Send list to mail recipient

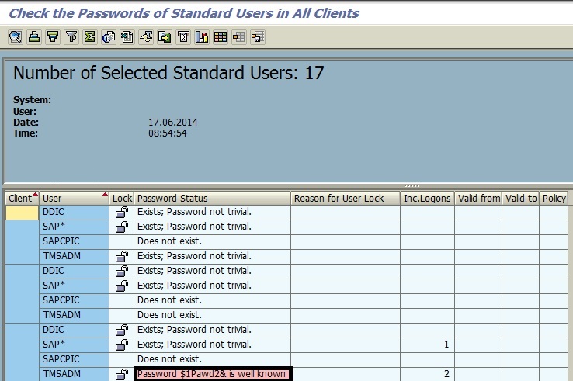(183, 37)
